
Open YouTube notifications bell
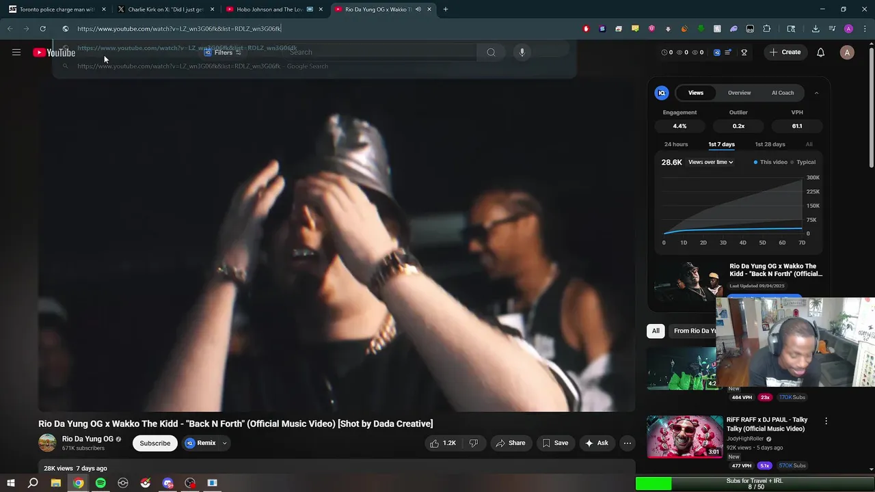pyautogui.click(x=820, y=52)
